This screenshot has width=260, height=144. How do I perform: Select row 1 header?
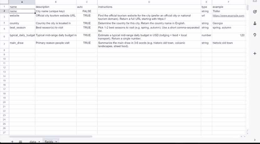tap(4, 7)
